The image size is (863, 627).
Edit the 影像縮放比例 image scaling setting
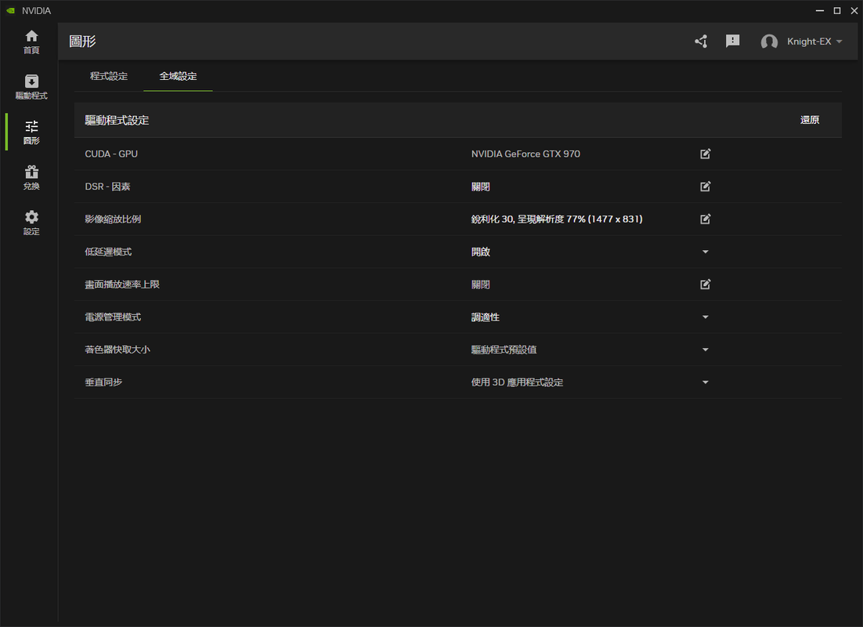point(705,219)
